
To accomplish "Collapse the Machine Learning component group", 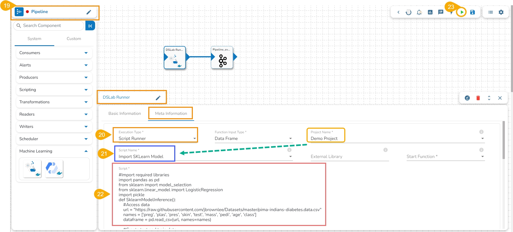I will [x=54, y=151].
